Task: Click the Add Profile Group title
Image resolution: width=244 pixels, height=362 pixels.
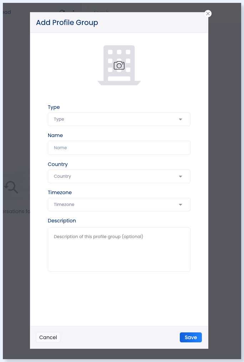Action: coord(67,22)
